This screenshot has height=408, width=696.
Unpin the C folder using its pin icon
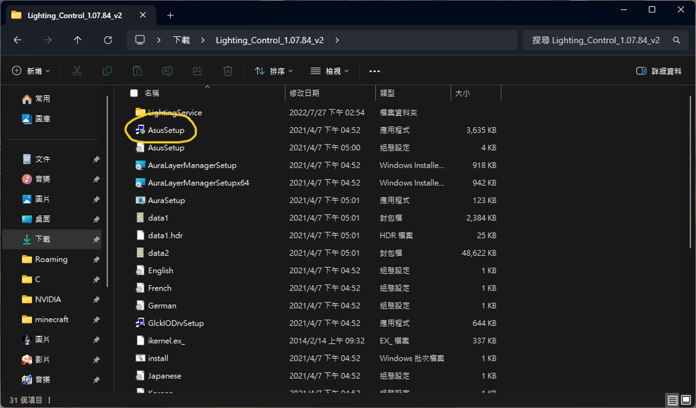[x=96, y=280]
